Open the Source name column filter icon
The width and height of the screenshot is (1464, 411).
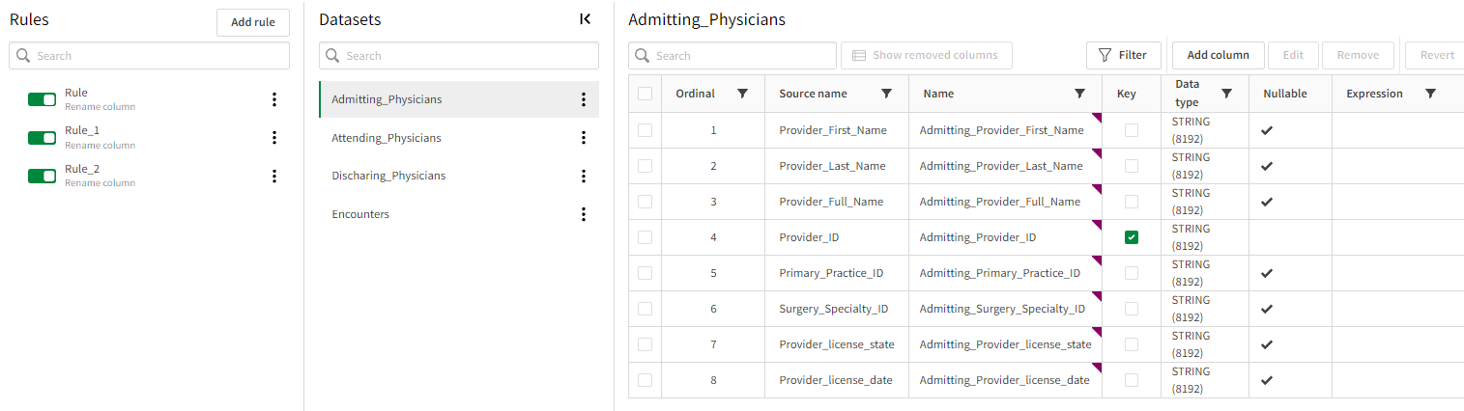click(x=886, y=94)
